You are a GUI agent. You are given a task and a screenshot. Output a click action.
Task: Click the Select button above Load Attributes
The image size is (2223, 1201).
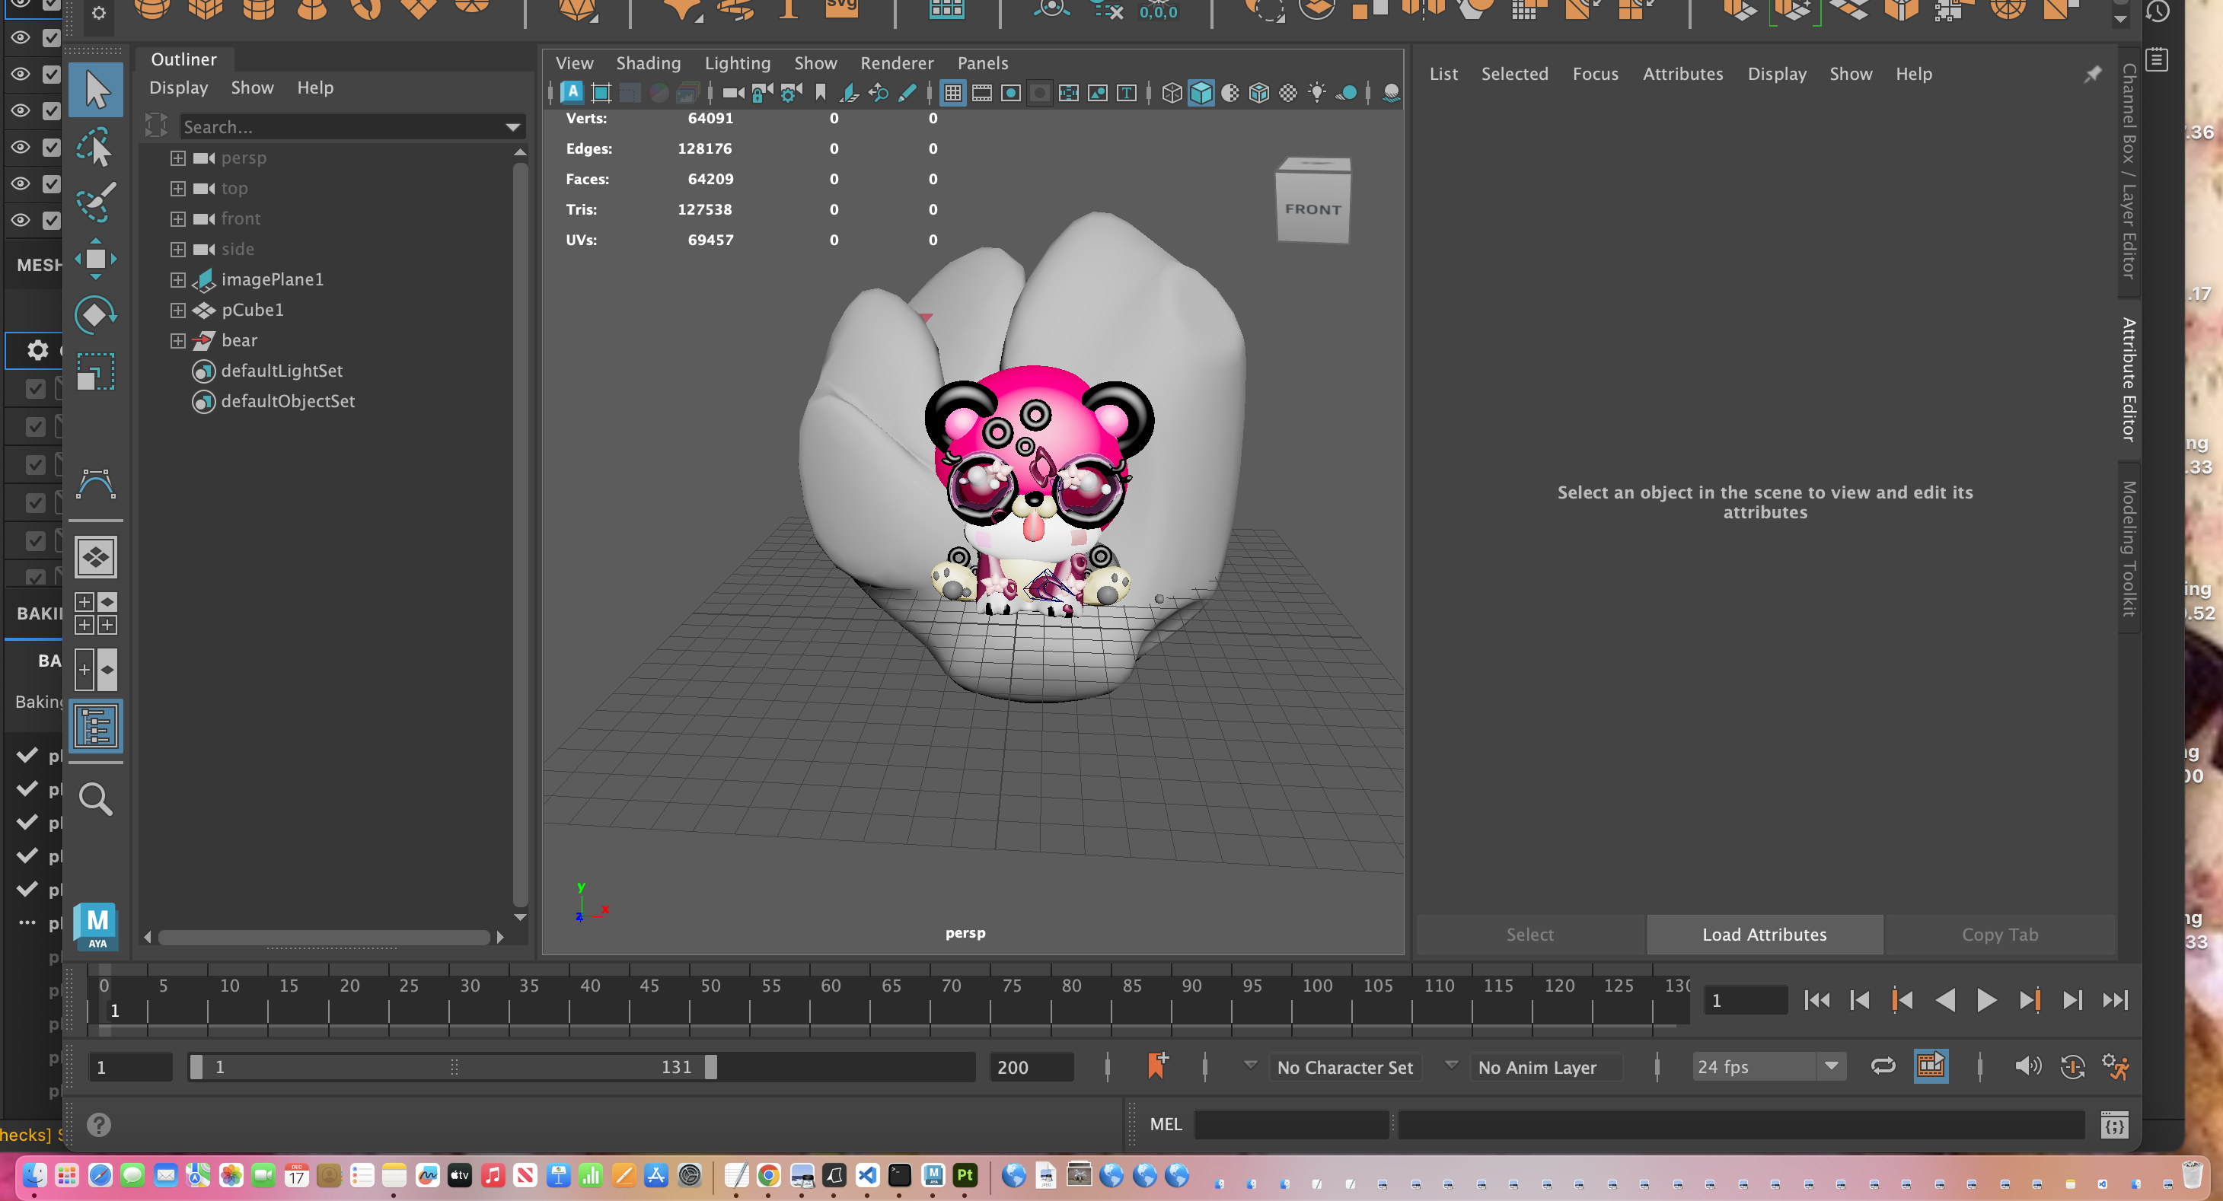click(1529, 935)
